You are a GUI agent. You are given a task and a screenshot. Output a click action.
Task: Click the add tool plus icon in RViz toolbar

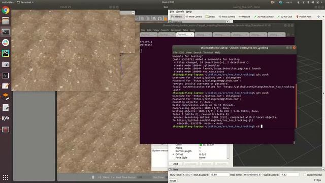point(318,17)
